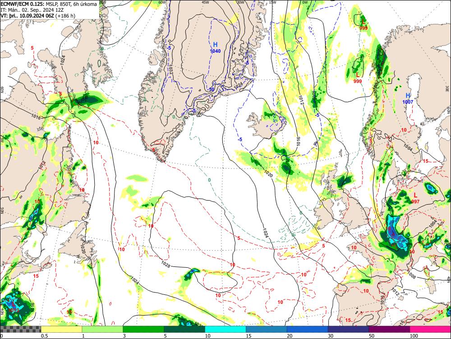Click the checkered 0–0.5 legend swatch
The height and width of the screenshot is (339, 451).
click(x=20, y=329)
